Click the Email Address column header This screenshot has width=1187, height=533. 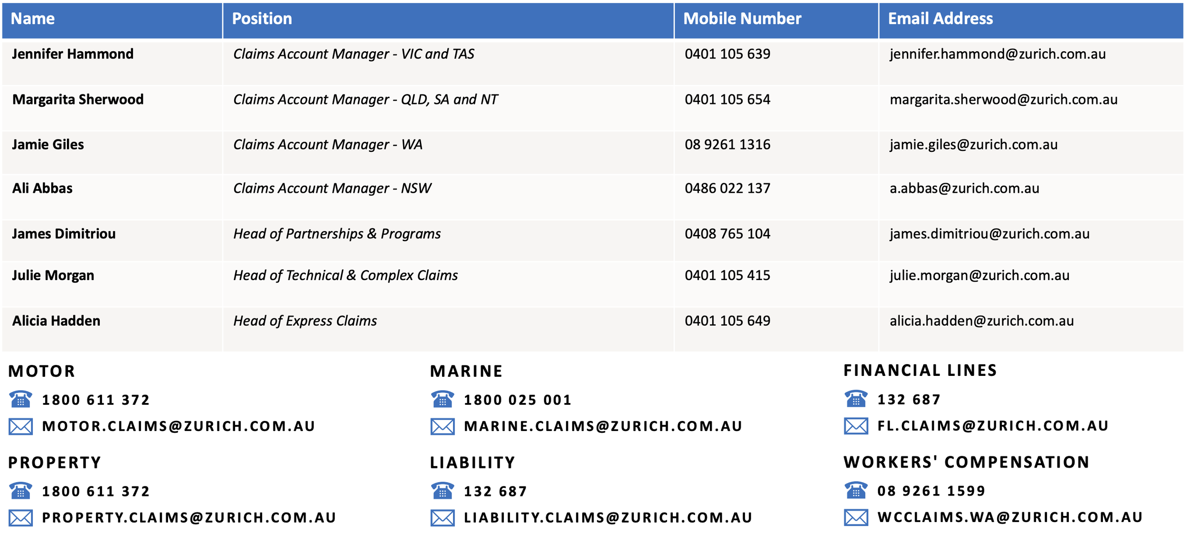coord(1031,20)
